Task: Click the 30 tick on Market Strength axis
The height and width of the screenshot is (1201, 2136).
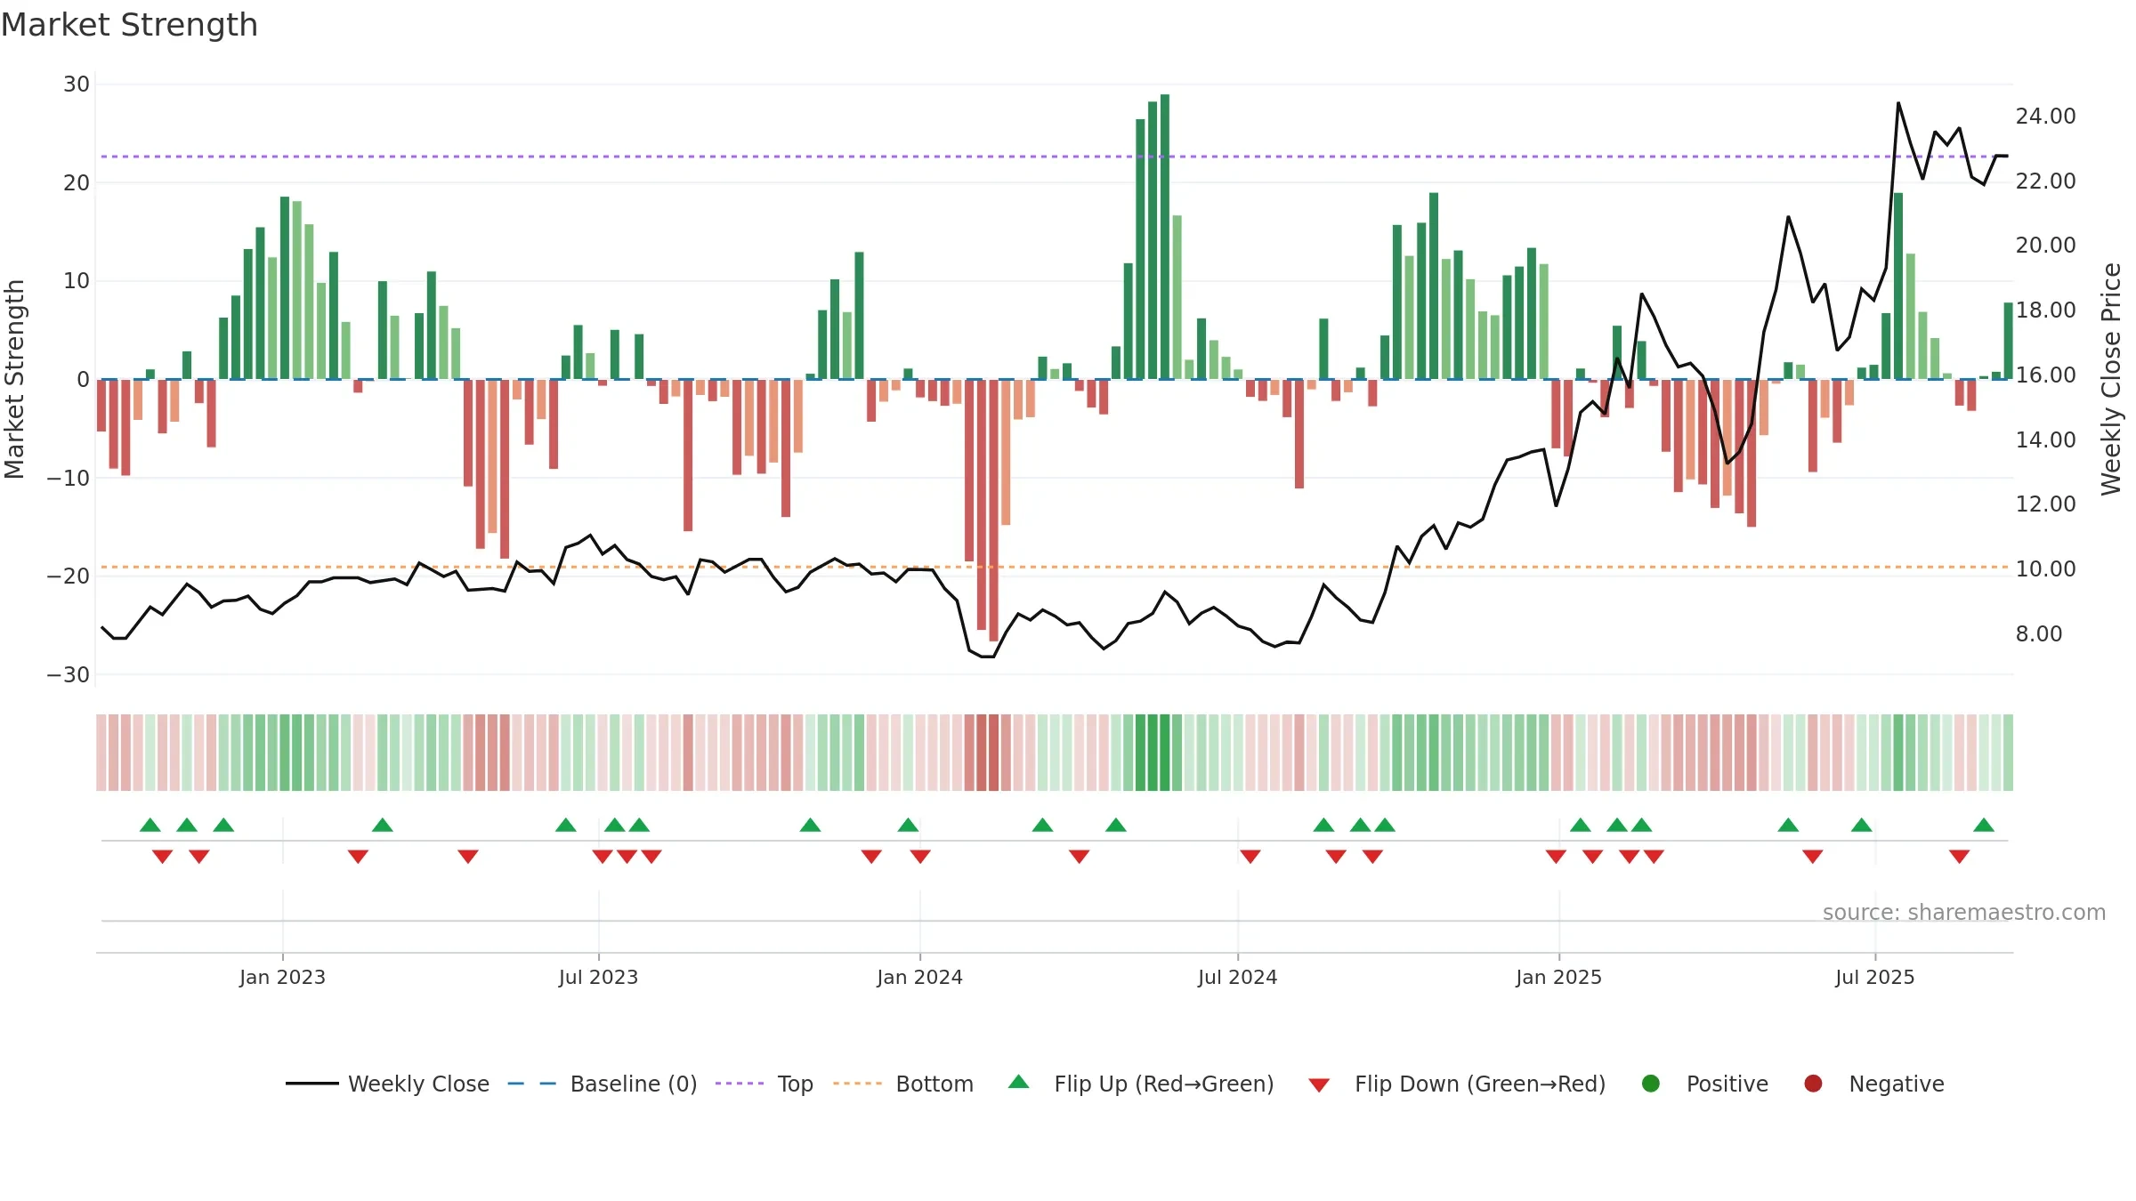Action: tap(77, 85)
